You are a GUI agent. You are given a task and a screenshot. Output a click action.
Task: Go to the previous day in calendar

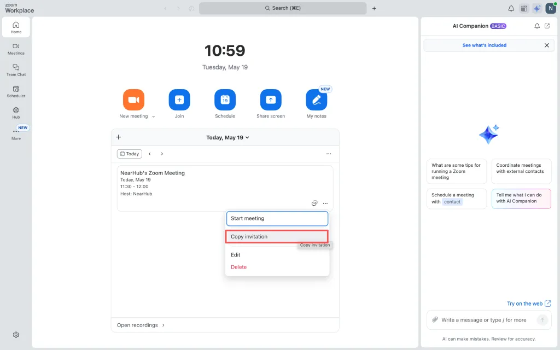click(150, 154)
